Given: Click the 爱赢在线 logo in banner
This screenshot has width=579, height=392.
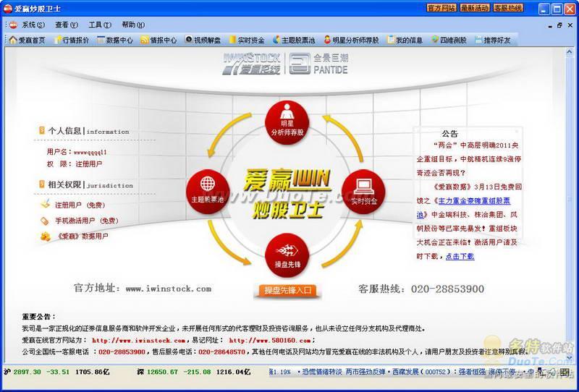Looking at the screenshot, I should tap(251, 64).
